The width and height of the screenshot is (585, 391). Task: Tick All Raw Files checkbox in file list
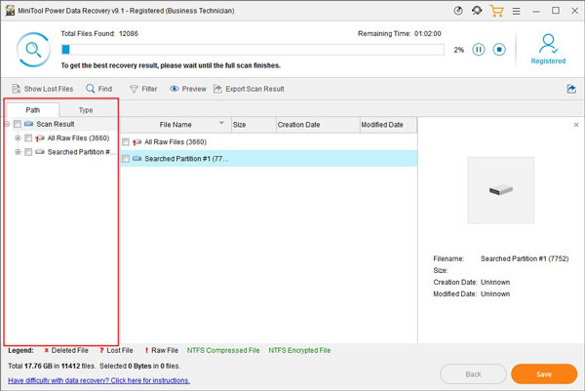(x=126, y=142)
